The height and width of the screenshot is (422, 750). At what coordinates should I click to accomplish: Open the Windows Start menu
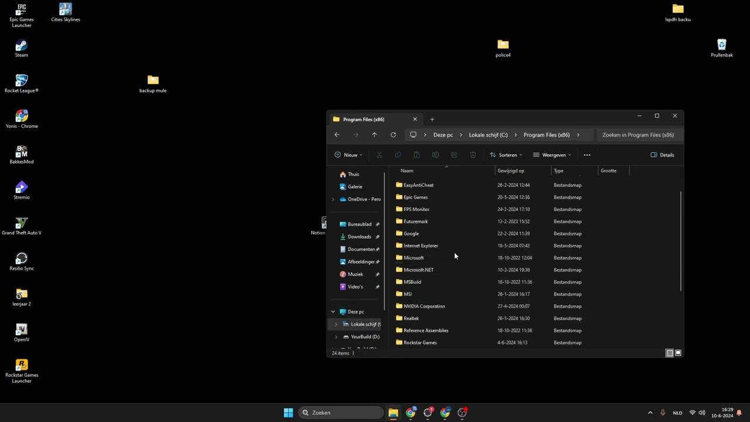click(288, 413)
